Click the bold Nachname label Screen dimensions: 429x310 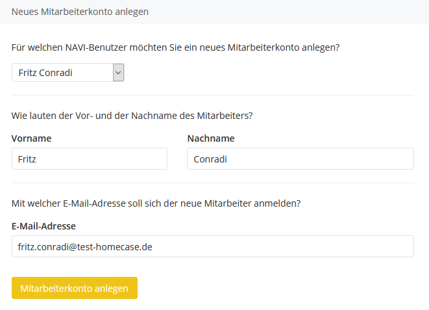pyautogui.click(x=211, y=138)
